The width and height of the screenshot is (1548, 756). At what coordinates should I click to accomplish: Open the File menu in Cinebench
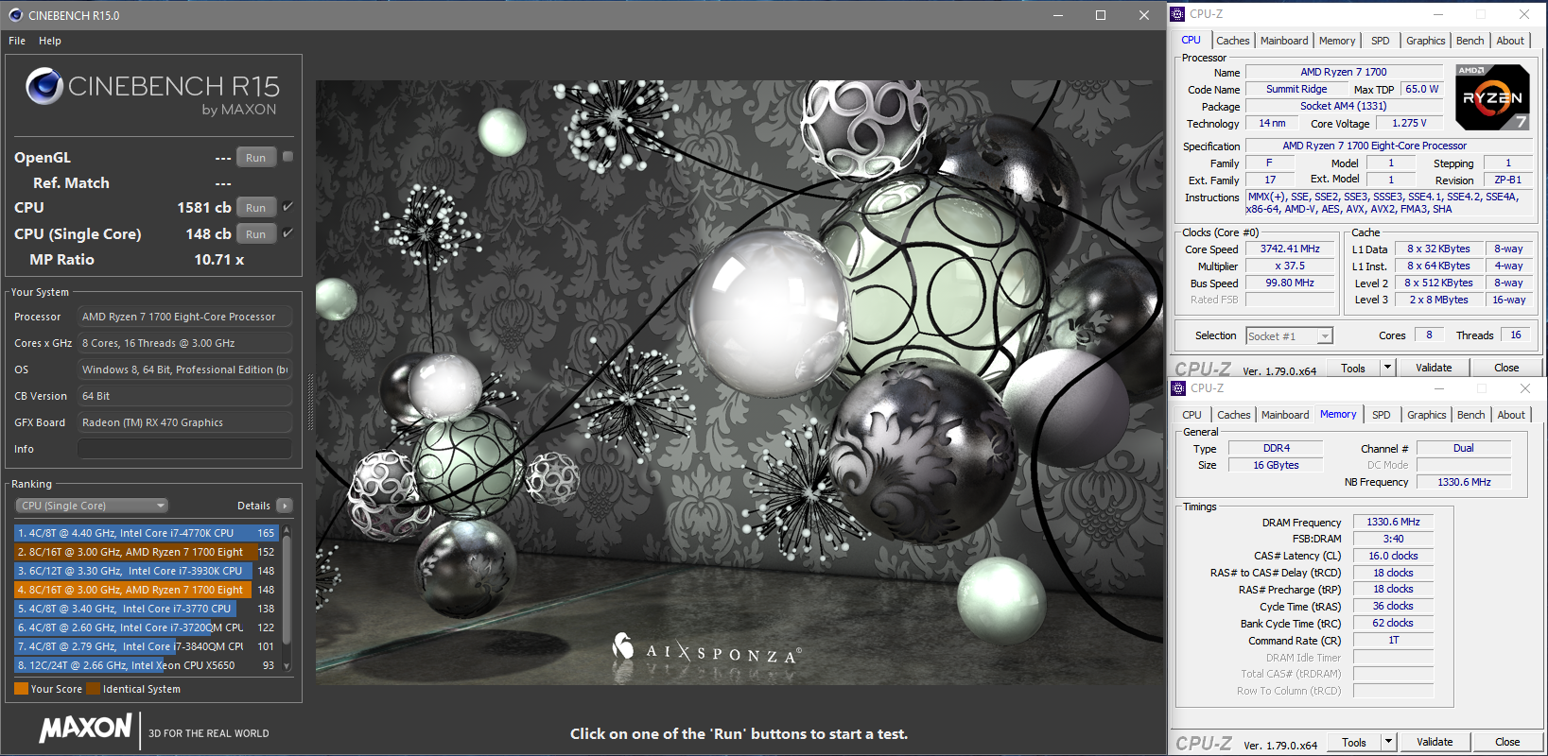[x=17, y=41]
